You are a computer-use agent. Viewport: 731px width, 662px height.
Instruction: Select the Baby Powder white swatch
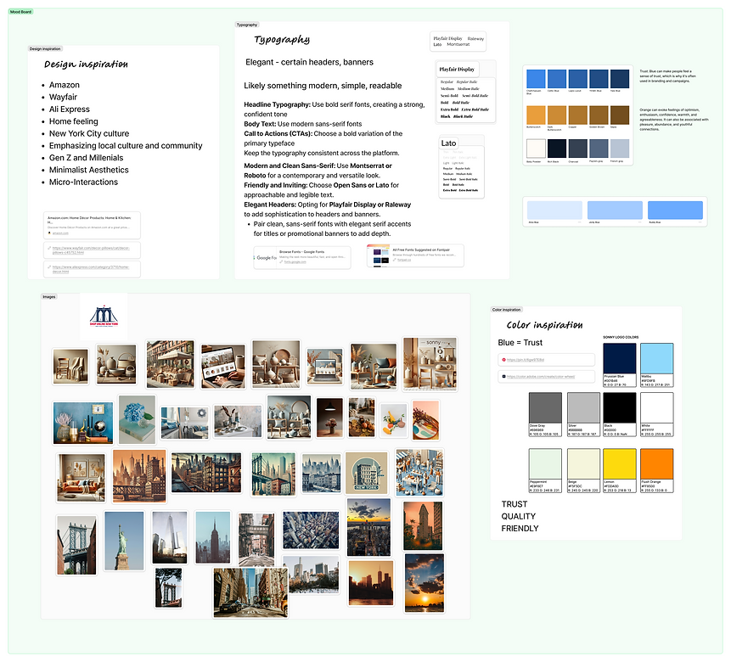pos(536,149)
